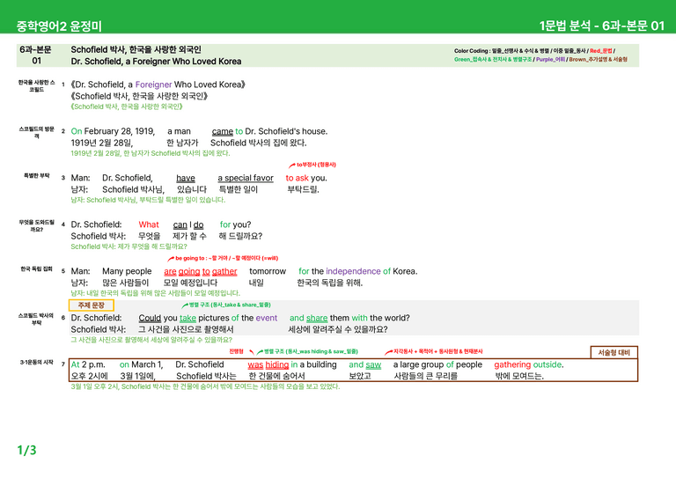Click the purple word "event" in sentence 6

point(267,318)
